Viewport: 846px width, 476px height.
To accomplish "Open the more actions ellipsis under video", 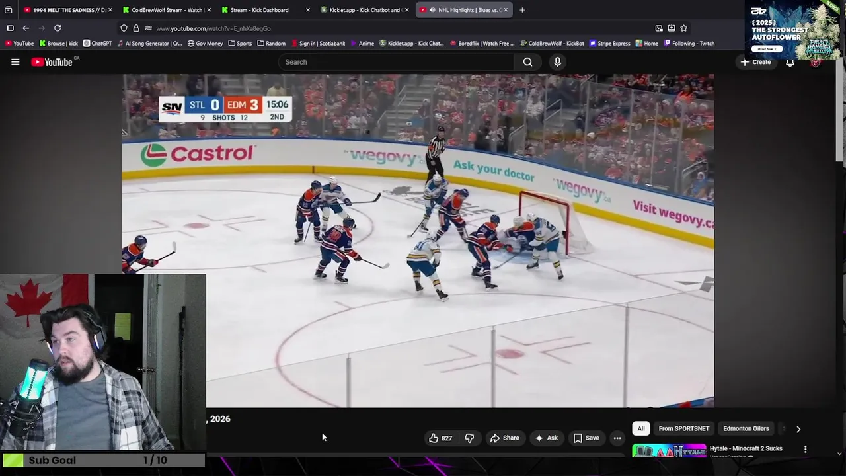I will pyautogui.click(x=617, y=438).
